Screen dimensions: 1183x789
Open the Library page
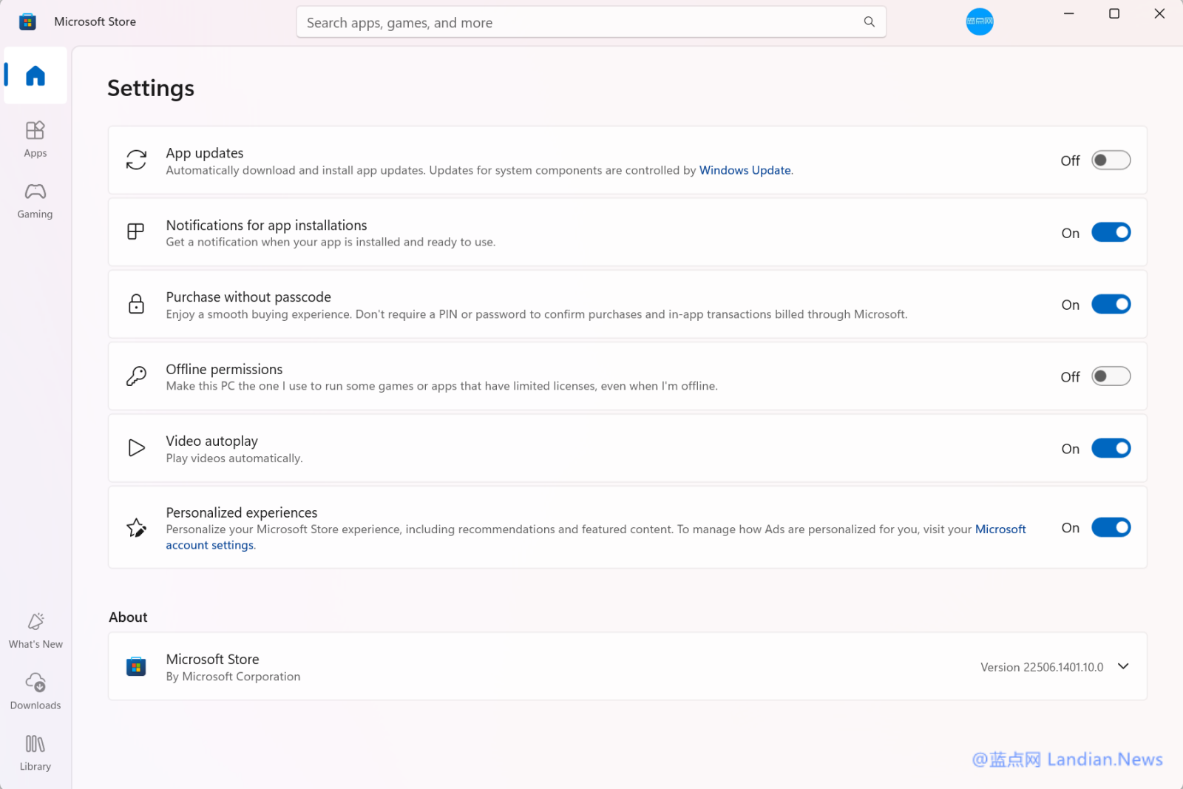[35, 752]
